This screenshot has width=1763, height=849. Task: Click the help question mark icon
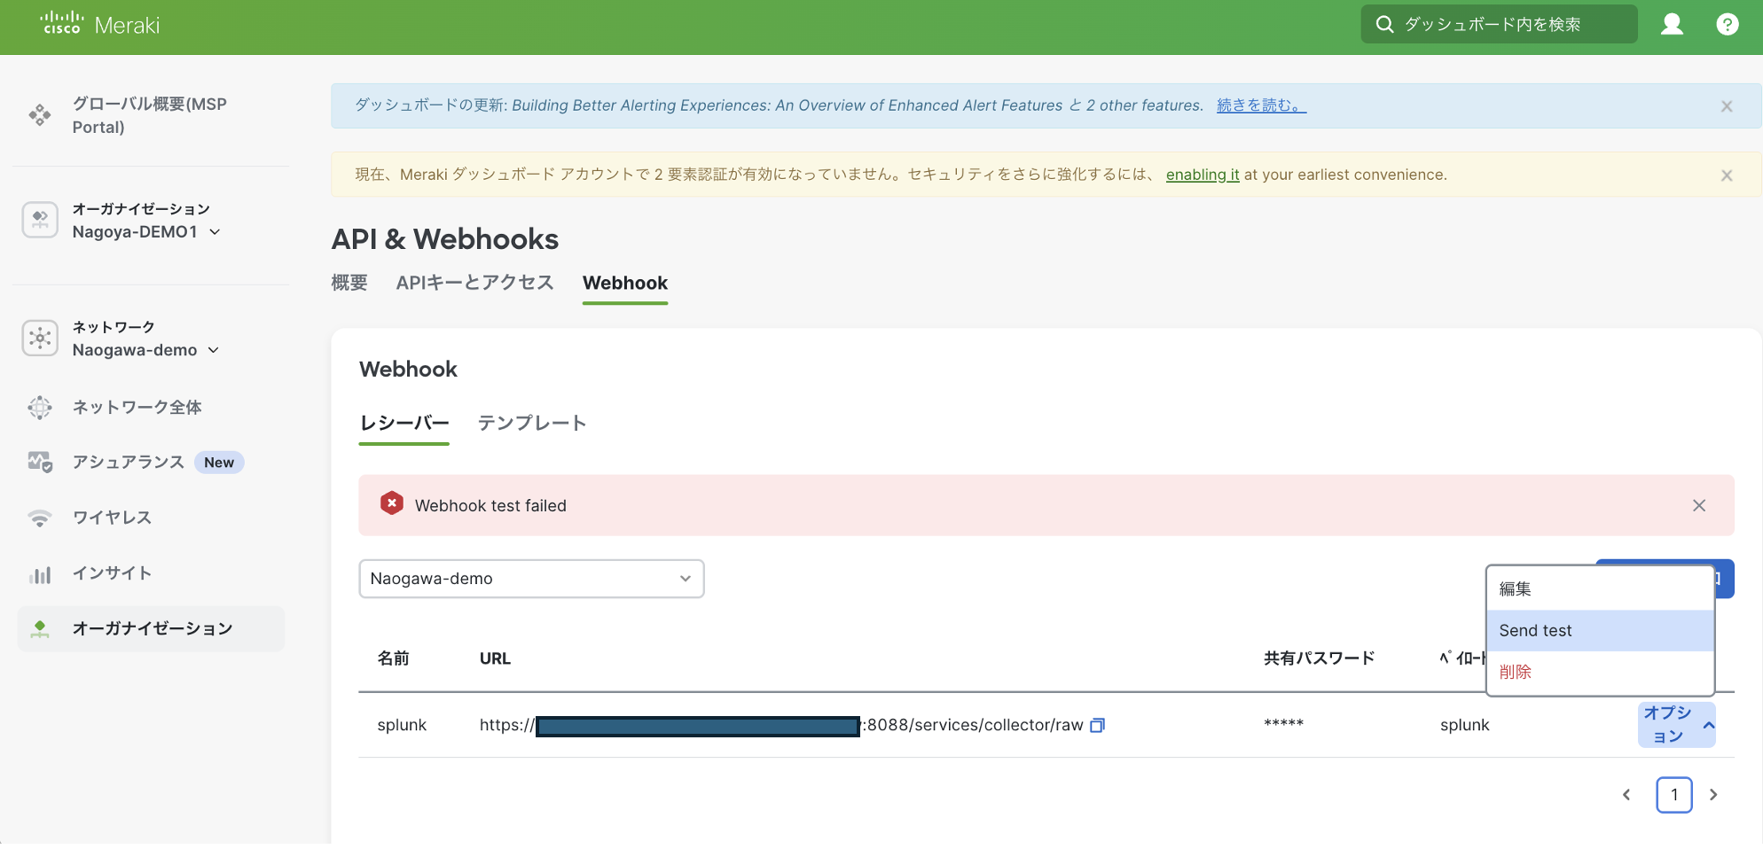pyautogui.click(x=1728, y=24)
